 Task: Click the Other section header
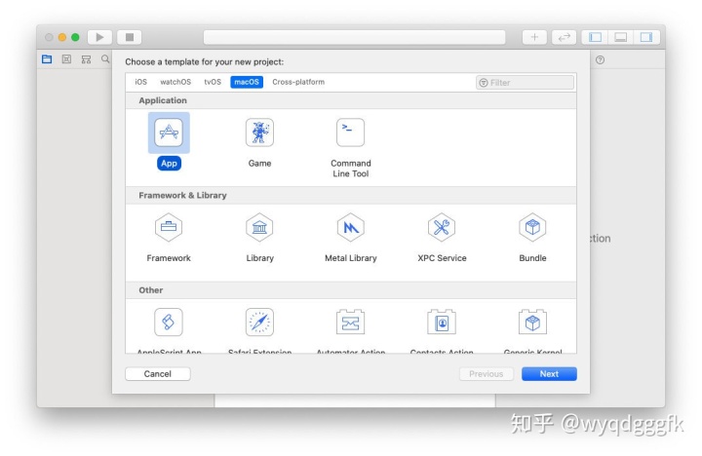click(x=351, y=290)
